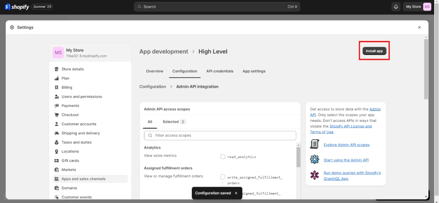Screen dimensions: 439x203
Task: Check write_assigned_fulfillment_orders scope
Action: (223, 177)
